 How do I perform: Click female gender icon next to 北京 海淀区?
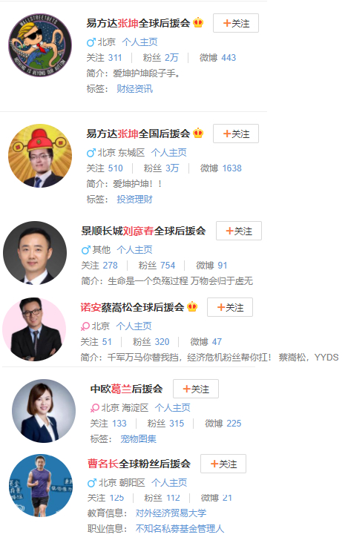point(95,408)
